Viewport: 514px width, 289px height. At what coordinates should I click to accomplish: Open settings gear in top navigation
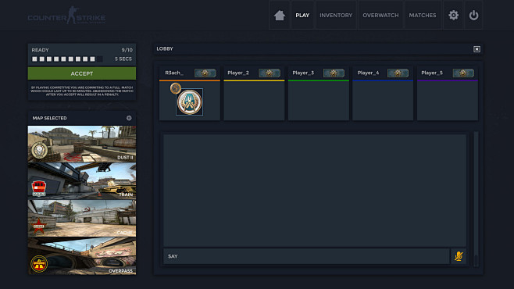pyautogui.click(x=453, y=15)
